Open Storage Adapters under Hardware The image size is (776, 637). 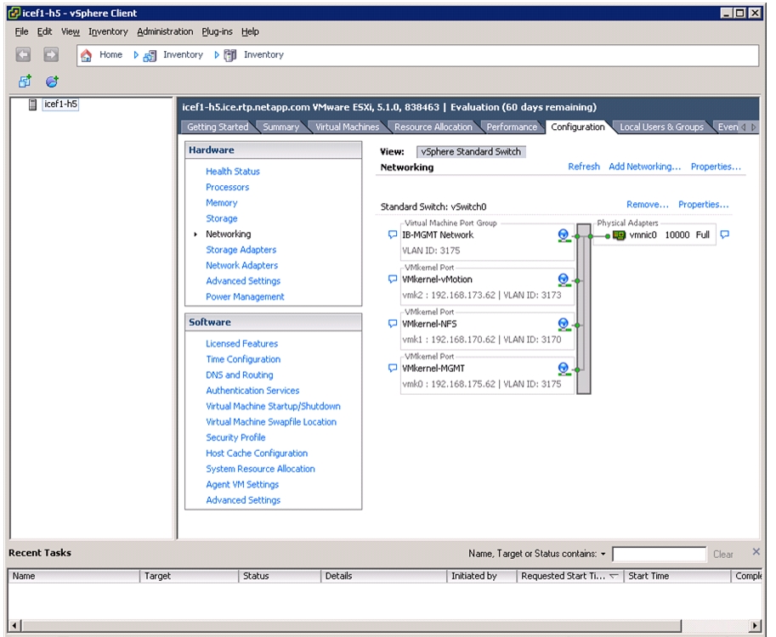coord(241,250)
